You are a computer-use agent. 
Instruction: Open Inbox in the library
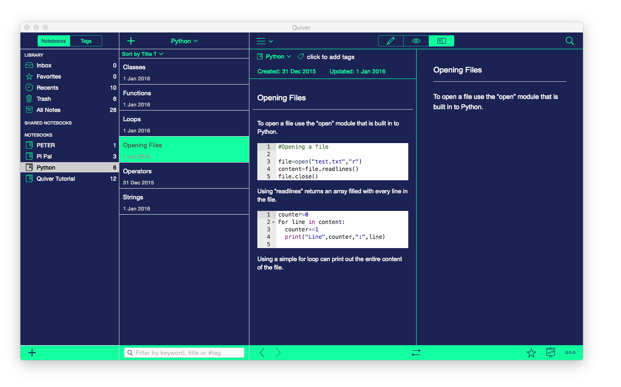tap(70, 66)
